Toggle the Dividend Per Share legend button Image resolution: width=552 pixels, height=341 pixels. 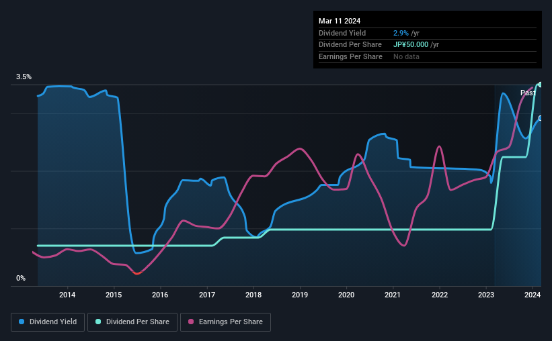coord(132,322)
